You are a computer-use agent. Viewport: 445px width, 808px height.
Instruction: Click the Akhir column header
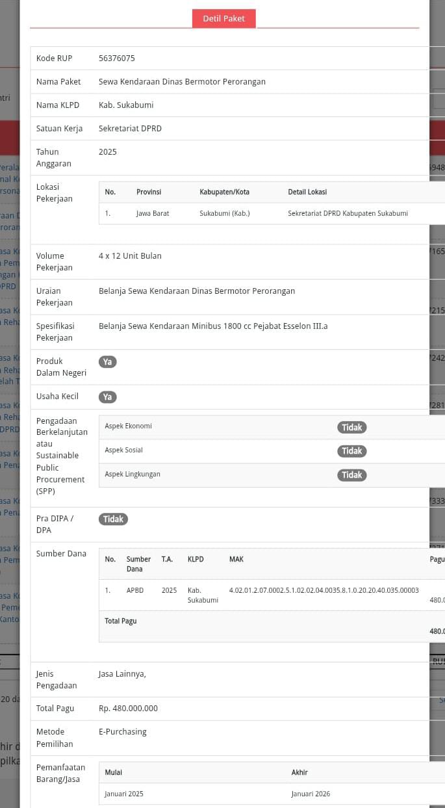pyautogui.click(x=299, y=772)
